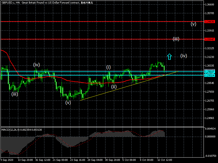Click the 1.27650 price scale value
Screen dimensions: 218x163
[x=210, y=92]
